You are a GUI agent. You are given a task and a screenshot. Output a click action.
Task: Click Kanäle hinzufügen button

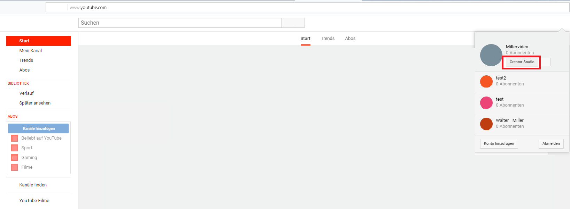pos(38,128)
